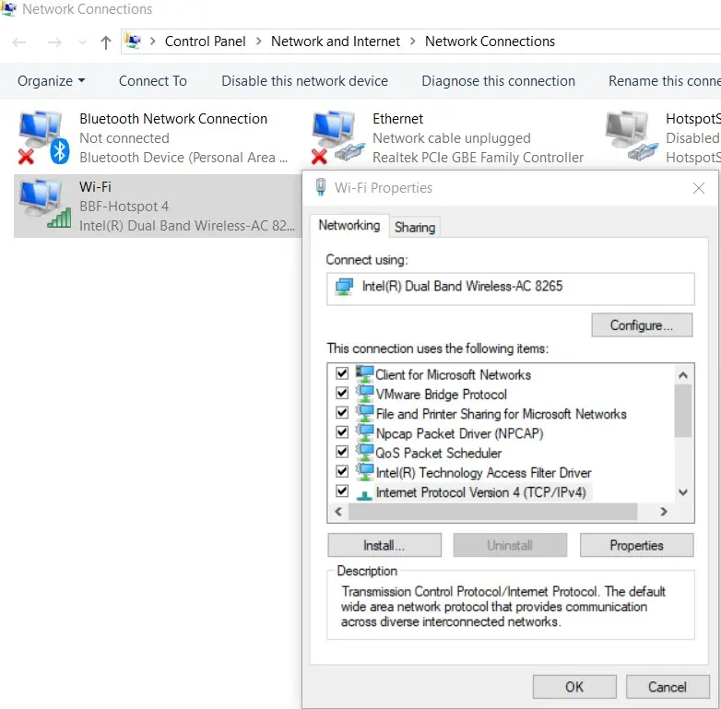Click Network and Internet breadcrumb
Image resolution: width=721 pixels, height=709 pixels.
(336, 41)
